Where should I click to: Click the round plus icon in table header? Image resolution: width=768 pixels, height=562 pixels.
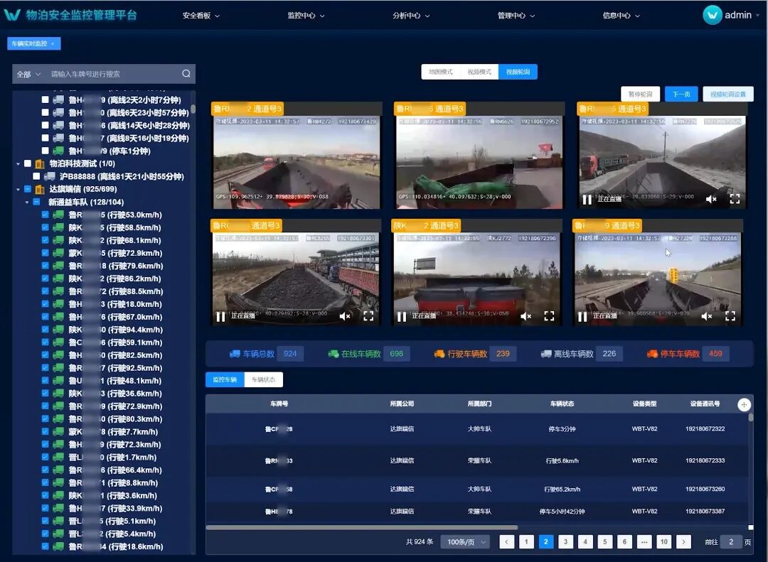coord(744,404)
